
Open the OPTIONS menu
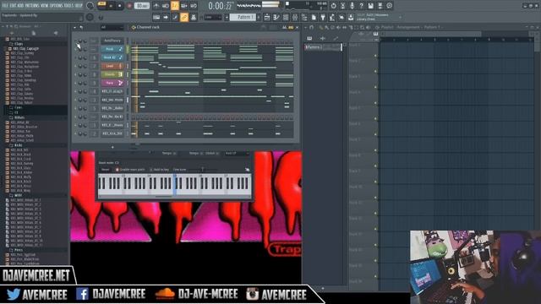click(x=57, y=6)
